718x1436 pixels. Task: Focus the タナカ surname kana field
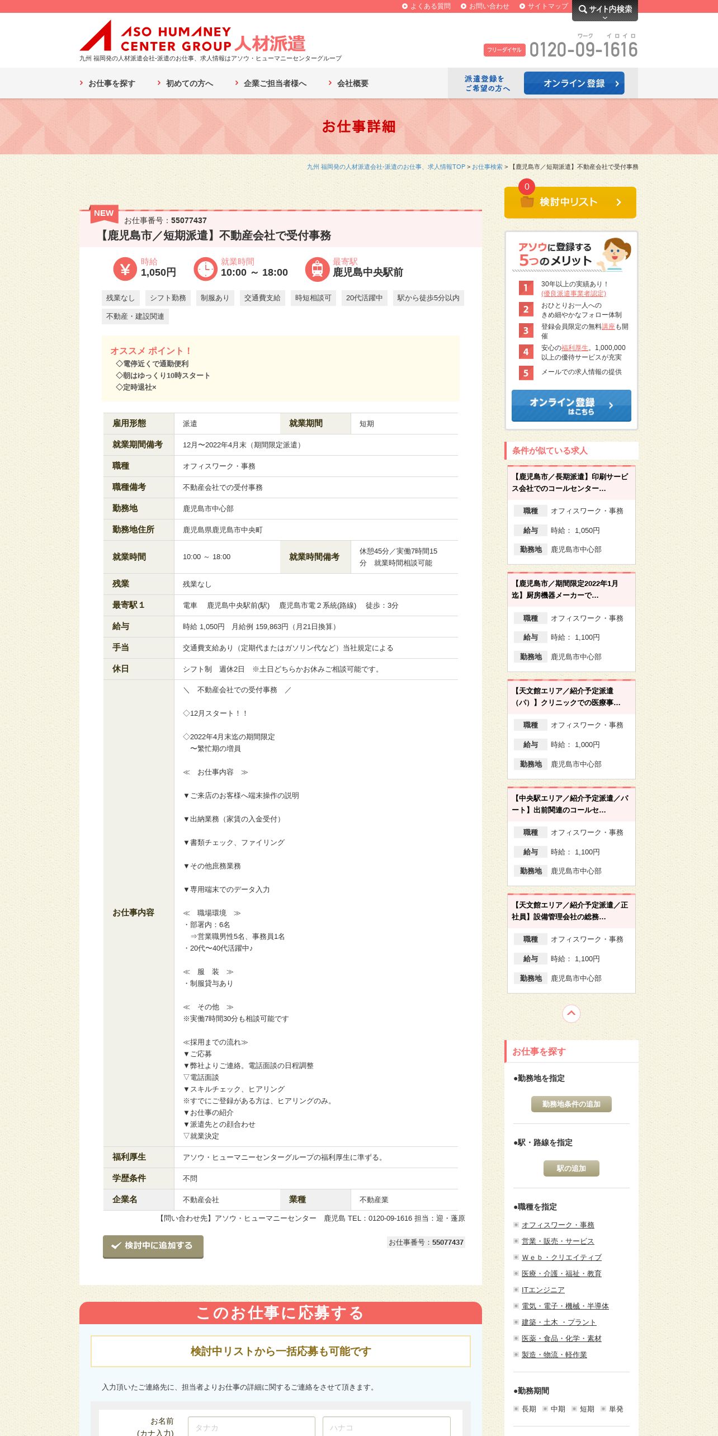point(252,1426)
